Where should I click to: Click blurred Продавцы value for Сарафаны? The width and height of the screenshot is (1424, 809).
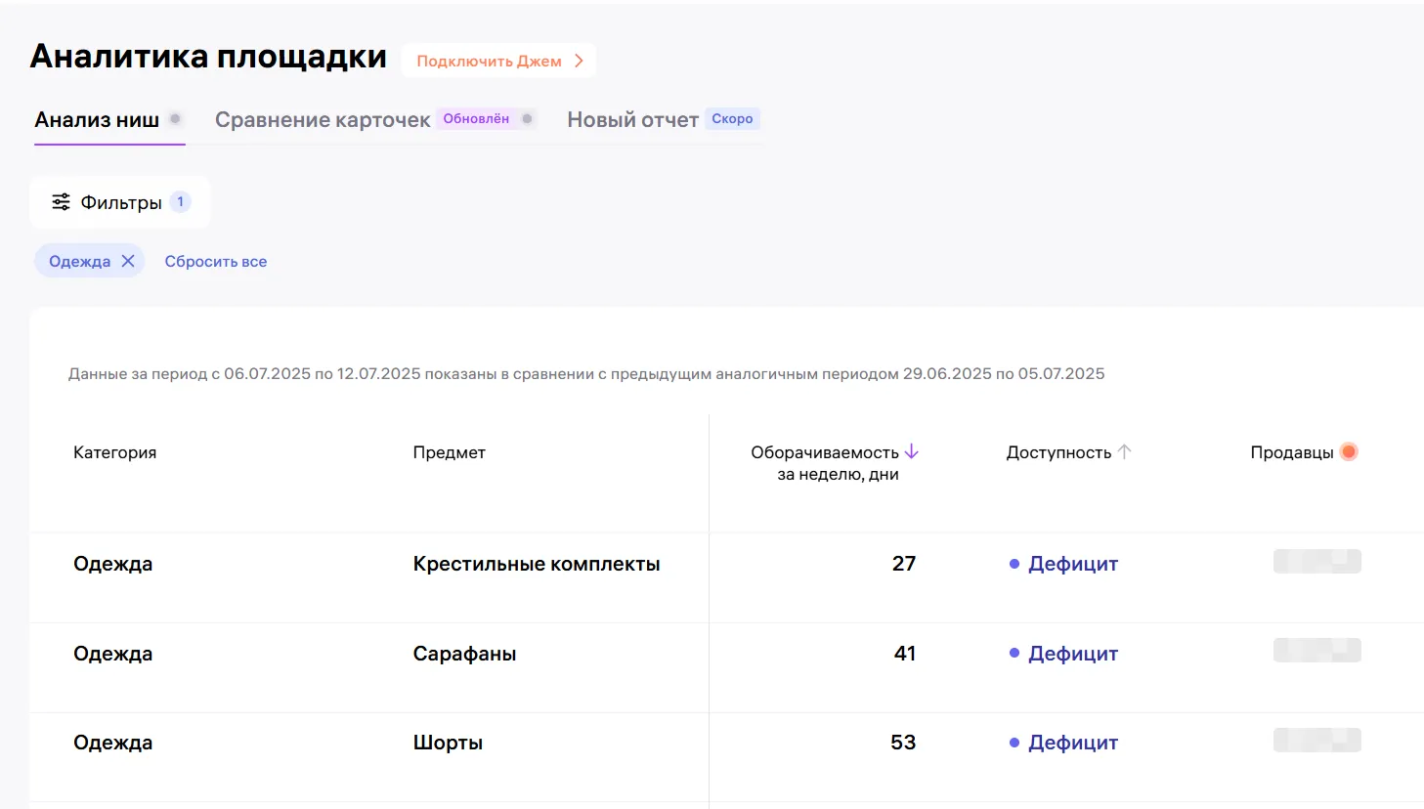1316,651
